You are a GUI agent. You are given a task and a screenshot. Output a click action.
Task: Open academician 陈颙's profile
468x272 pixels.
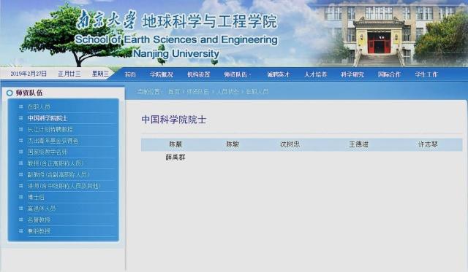[175, 144]
